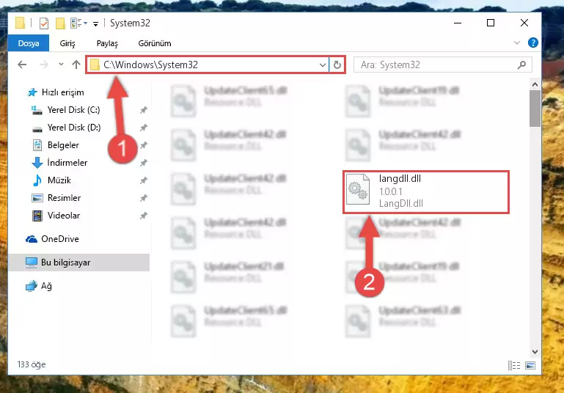Open the Videolar folder in the sidebar
Image resolution: width=564 pixels, height=393 pixels.
point(64,216)
